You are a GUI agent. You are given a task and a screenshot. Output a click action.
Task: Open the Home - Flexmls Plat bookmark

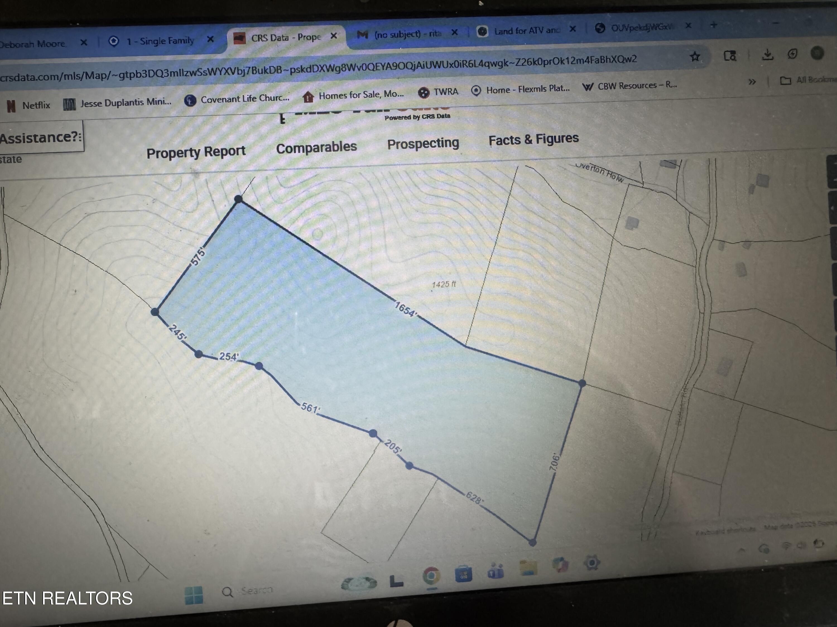(521, 89)
